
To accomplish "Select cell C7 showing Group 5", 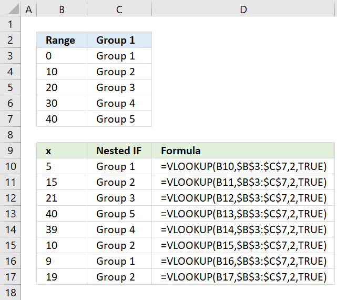I will (x=119, y=119).
